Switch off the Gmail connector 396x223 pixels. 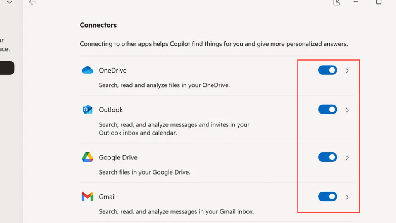pyautogui.click(x=327, y=197)
